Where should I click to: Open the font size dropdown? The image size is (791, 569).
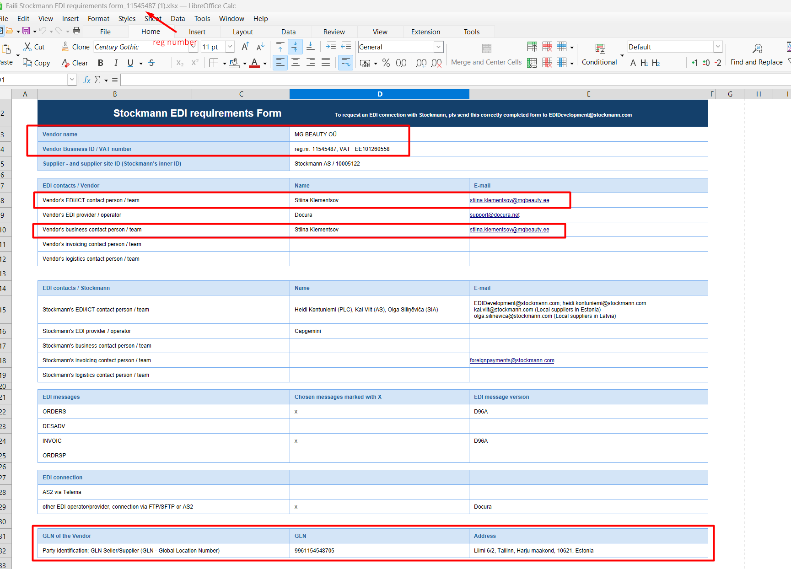pos(230,47)
